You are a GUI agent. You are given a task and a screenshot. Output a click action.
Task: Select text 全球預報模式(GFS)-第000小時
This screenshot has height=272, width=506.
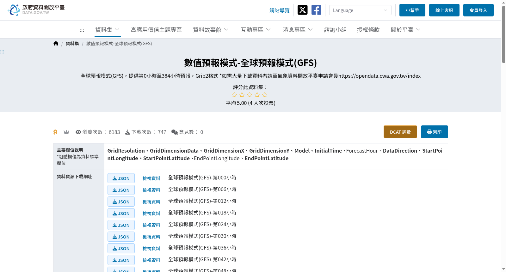[202, 178]
